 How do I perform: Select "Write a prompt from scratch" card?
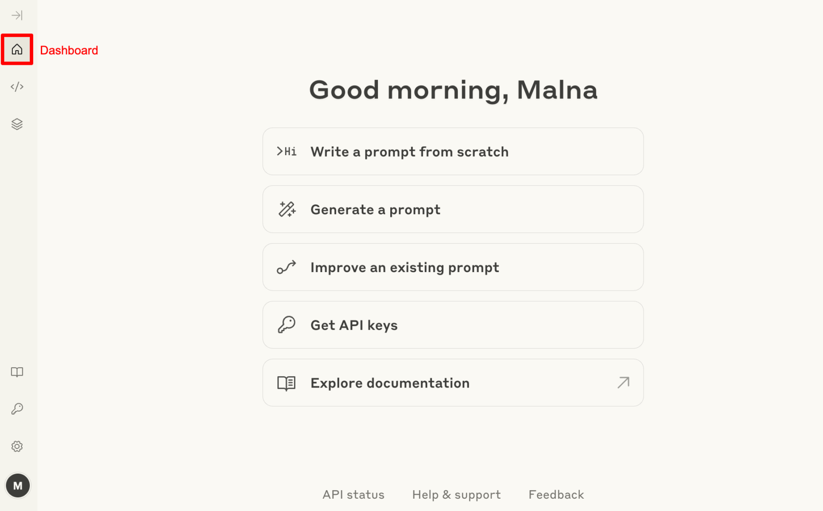(453, 151)
